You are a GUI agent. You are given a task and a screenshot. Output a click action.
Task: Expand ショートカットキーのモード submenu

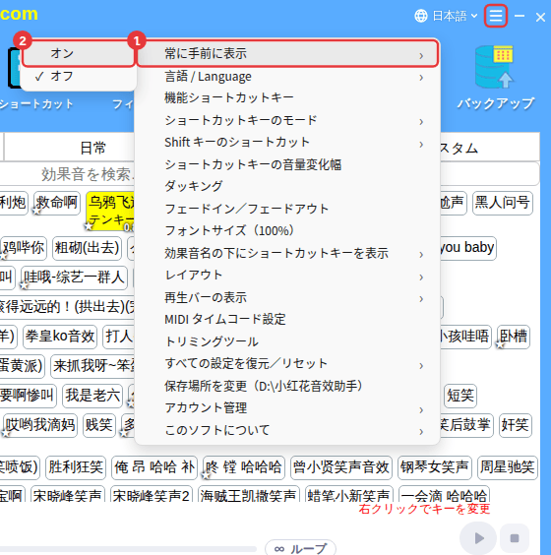point(287,120)
